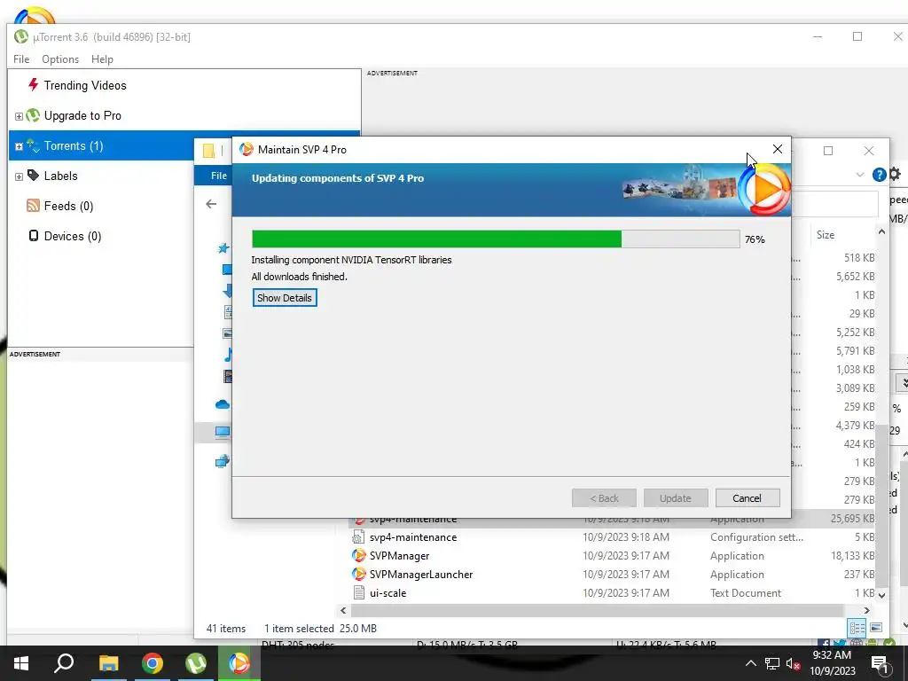This screenshot has height=681, width=908.
Task: Open uTorrent settings gear icon
Action: (x=896, y=174)
